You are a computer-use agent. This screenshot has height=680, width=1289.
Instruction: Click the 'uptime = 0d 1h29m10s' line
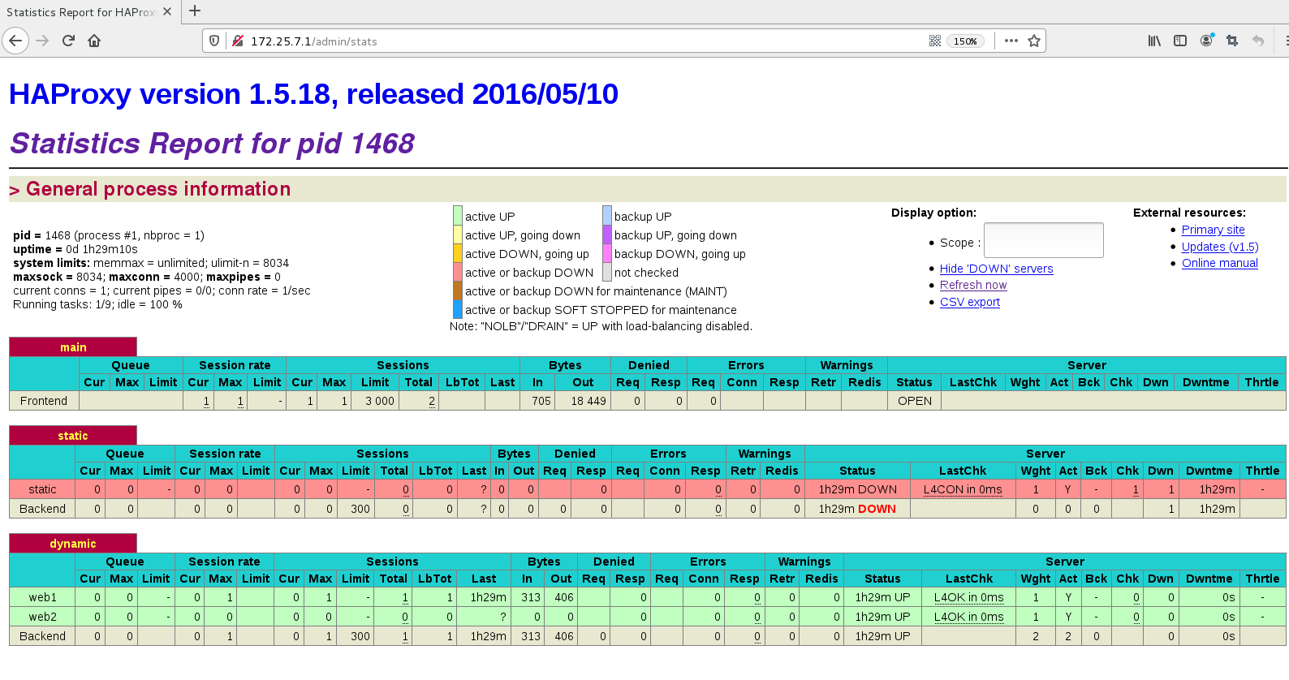(x=75, y=249)
